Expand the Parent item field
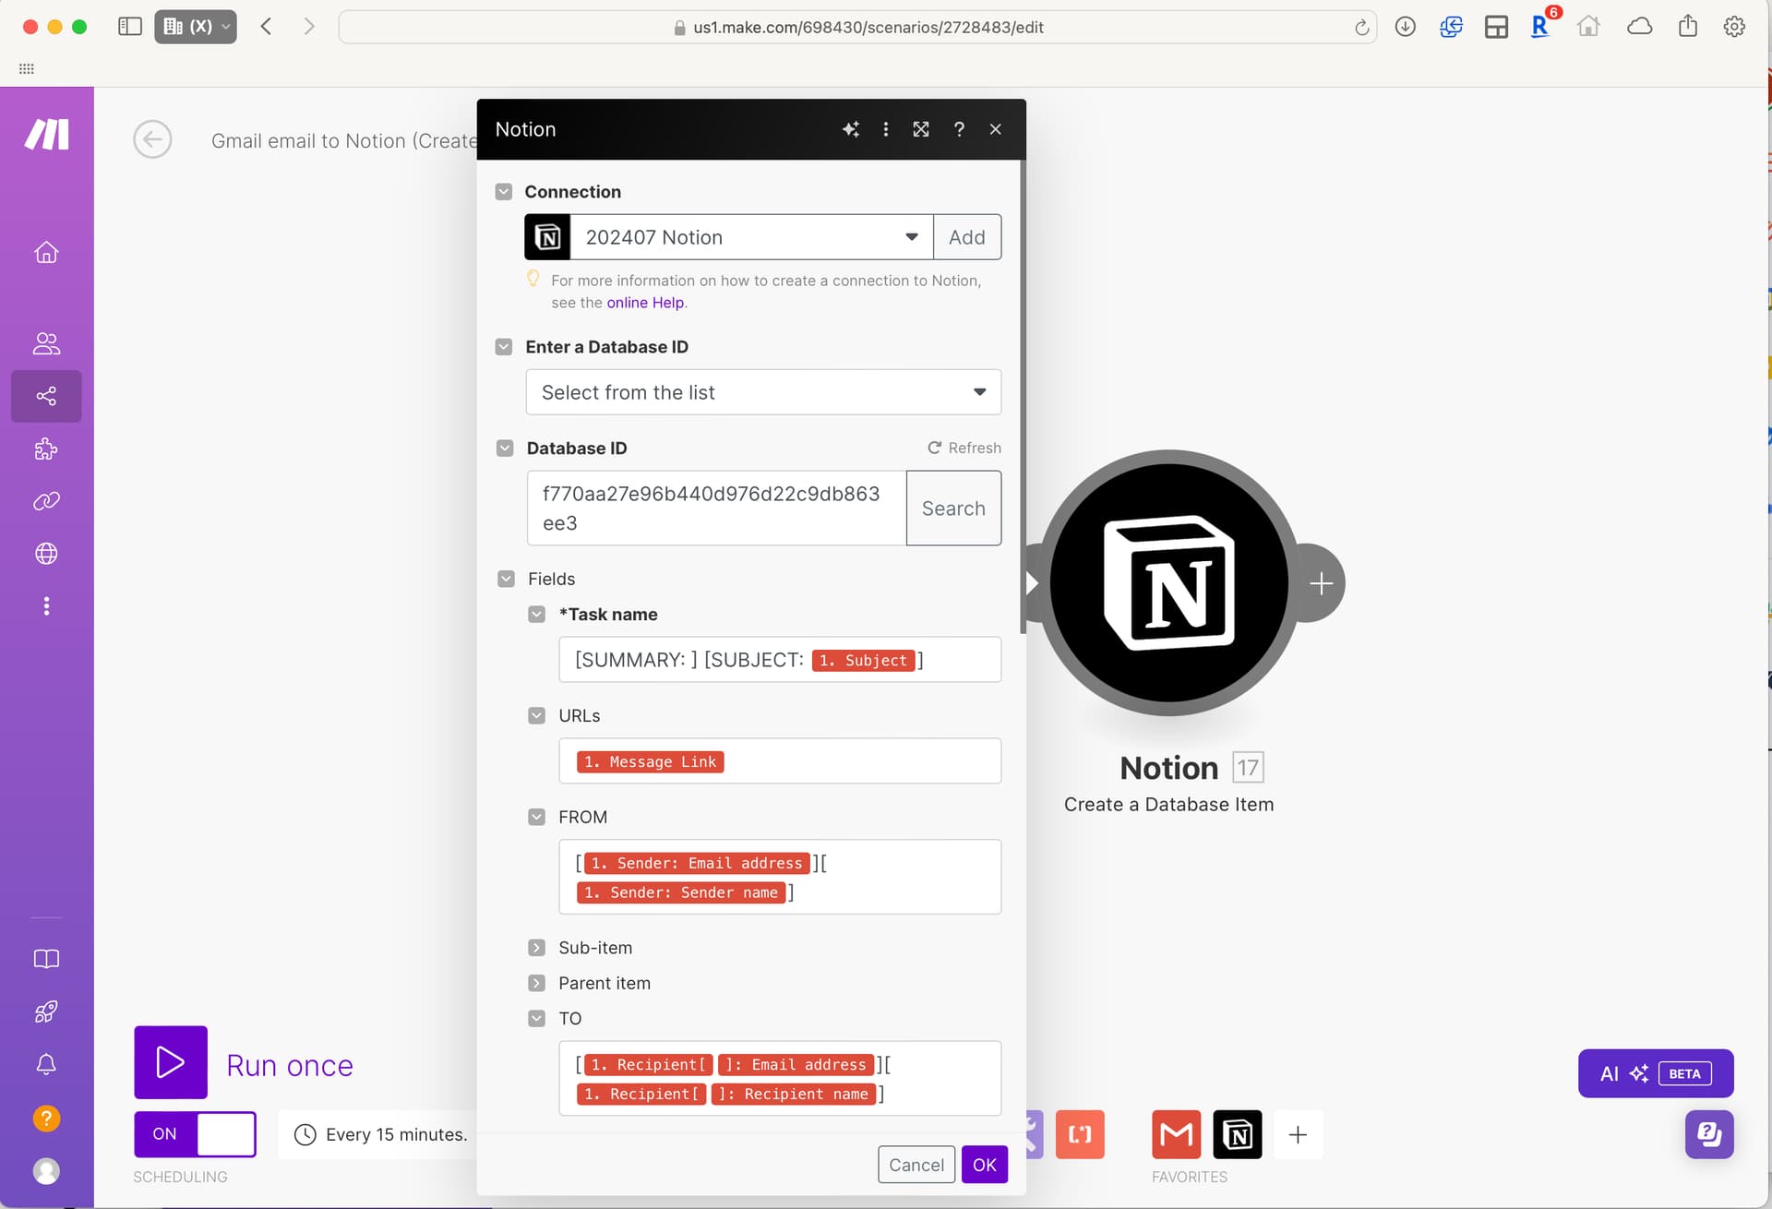1772x1209 pixels. pyautogui.click(x=536, y=984)
